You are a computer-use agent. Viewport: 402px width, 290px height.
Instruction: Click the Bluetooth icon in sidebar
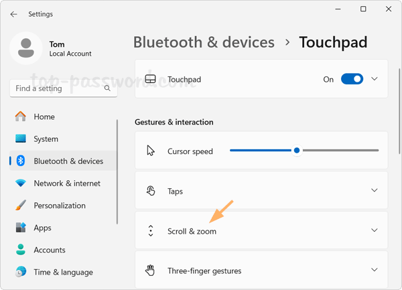pos(21,161)
